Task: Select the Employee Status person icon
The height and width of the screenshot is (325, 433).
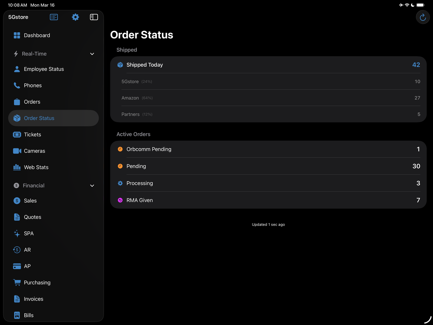Action: click(17, 69)
